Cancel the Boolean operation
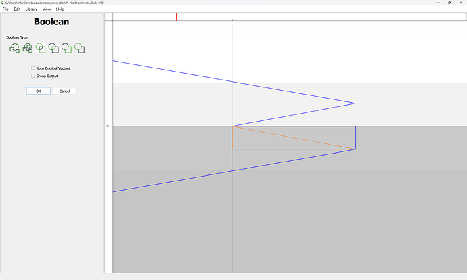This screenshot has width=467, height=280. (65, 91)
